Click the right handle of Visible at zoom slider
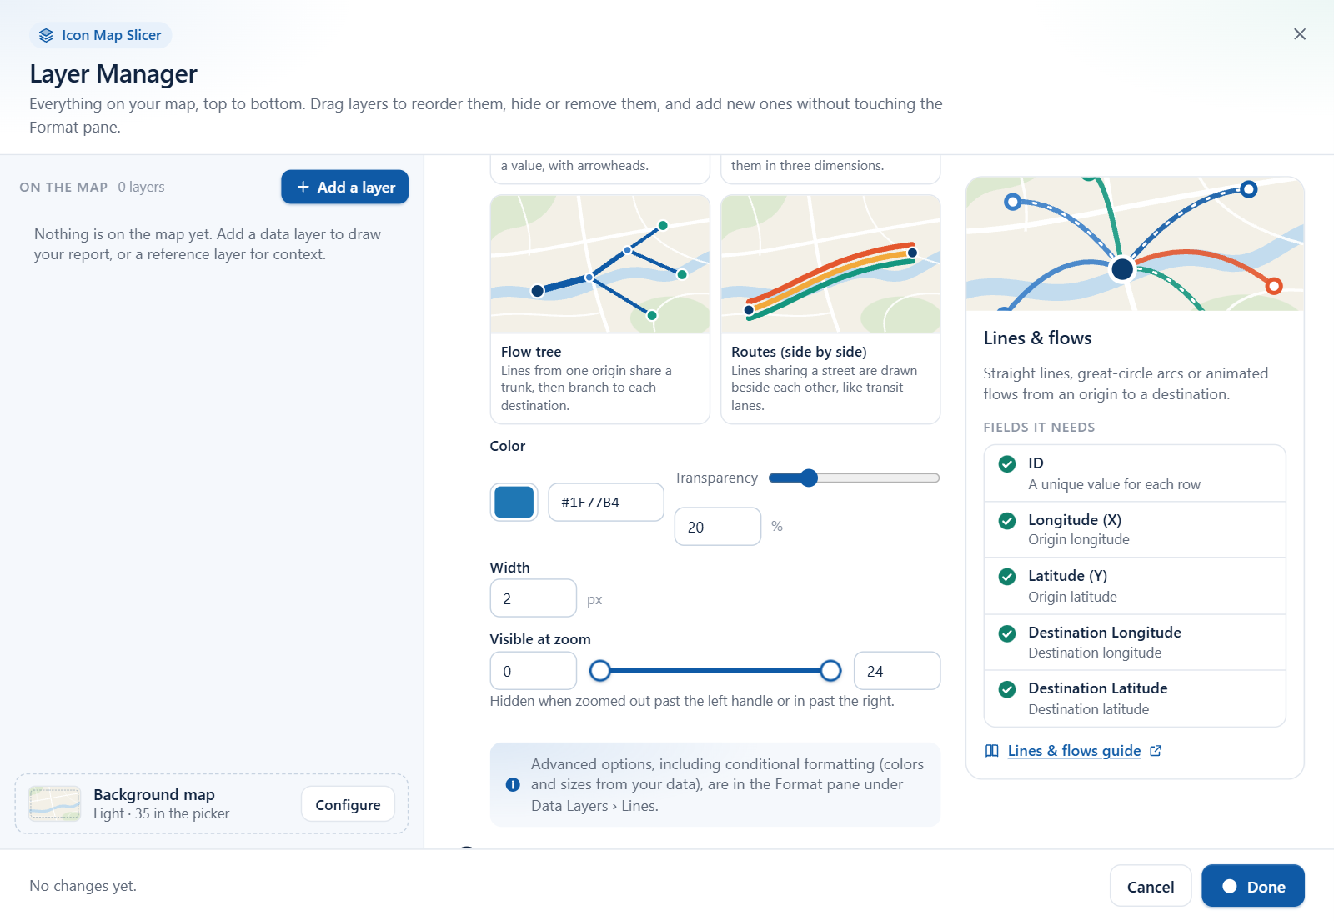The image size is (1334, 921). (830, 670)
